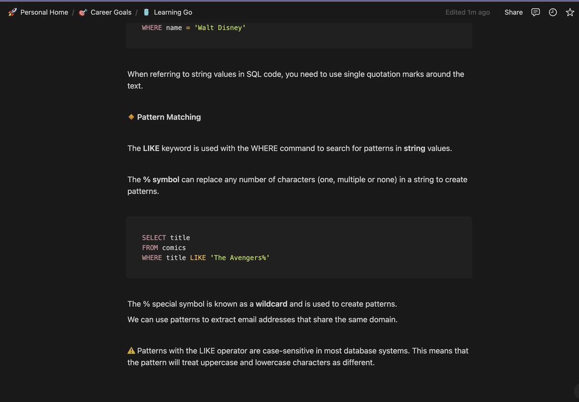Click the code line 'FROM comics'

point(164,248)
